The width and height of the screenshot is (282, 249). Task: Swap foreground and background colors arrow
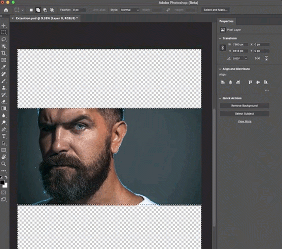(6, 177)
